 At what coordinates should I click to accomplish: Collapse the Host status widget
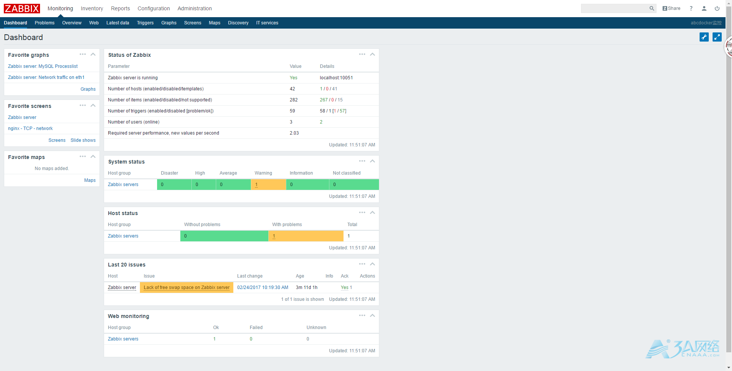(372, 212)
